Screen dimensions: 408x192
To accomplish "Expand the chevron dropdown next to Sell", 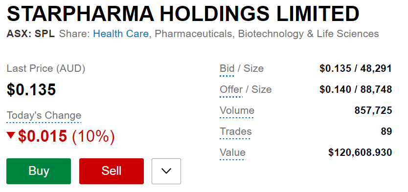I will [166, 171].
